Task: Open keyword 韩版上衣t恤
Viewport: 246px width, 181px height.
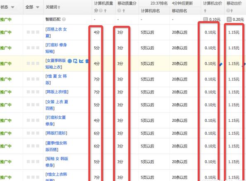Action: point(57,92)
